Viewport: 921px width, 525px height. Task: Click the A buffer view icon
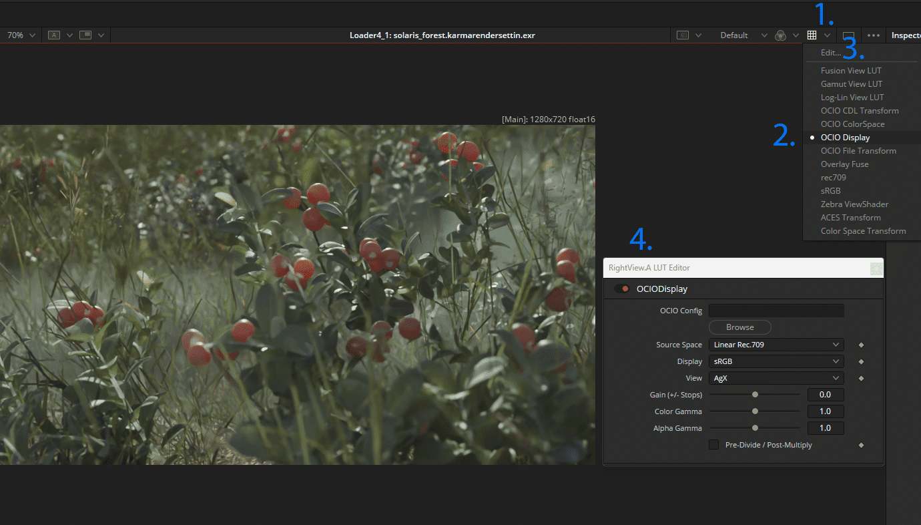tap(54, 35)
